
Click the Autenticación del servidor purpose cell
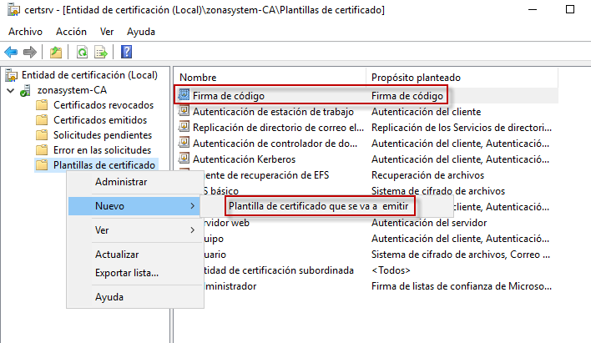tap(429, 223)
